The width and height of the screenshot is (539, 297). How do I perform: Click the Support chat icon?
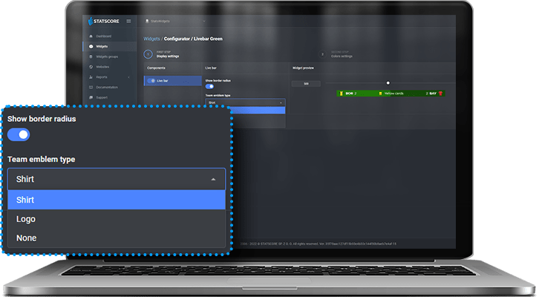pos(91,97)
